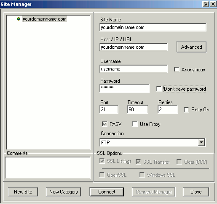Click the Advanced button
Screen dimensions: 217x204
[191, 47]
